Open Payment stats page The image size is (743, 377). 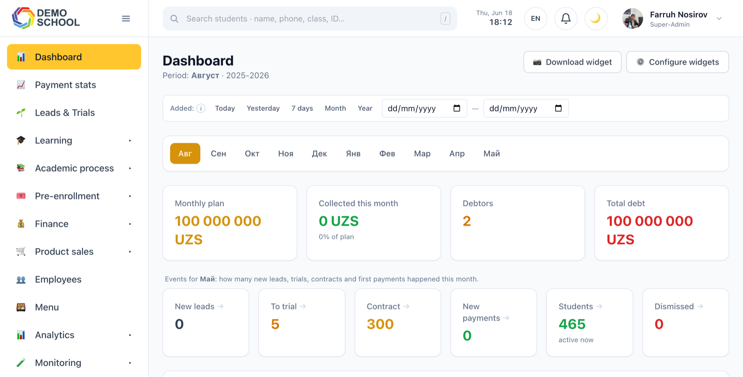[74, 85]
